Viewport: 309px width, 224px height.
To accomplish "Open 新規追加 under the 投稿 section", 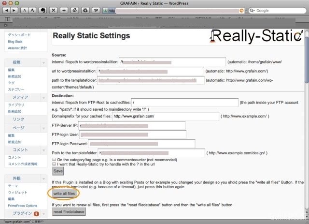I will [14, 76].
